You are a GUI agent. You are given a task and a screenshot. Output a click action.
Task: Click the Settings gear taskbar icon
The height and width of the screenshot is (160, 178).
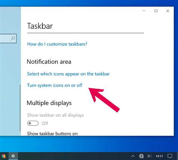[x=13, y=156]
